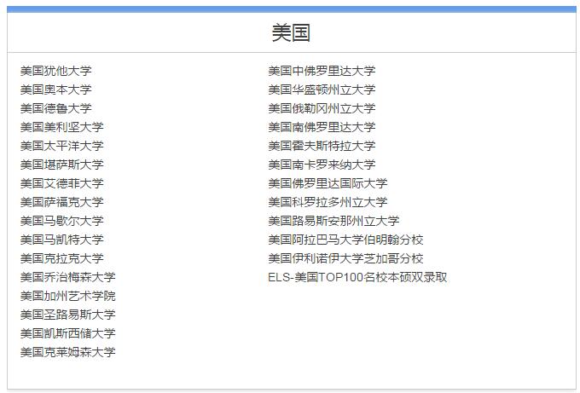Select 美国克莱姆森大学 link

click(67, 352)
